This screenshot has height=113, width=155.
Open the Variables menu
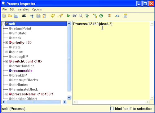(x=23, y=10)
